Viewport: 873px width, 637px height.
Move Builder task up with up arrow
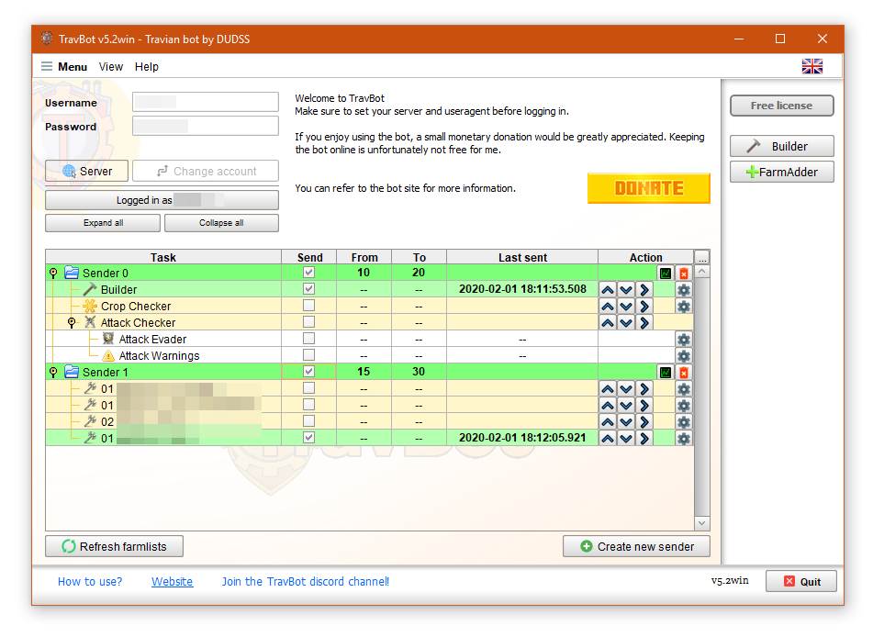(x=608, y=289)
